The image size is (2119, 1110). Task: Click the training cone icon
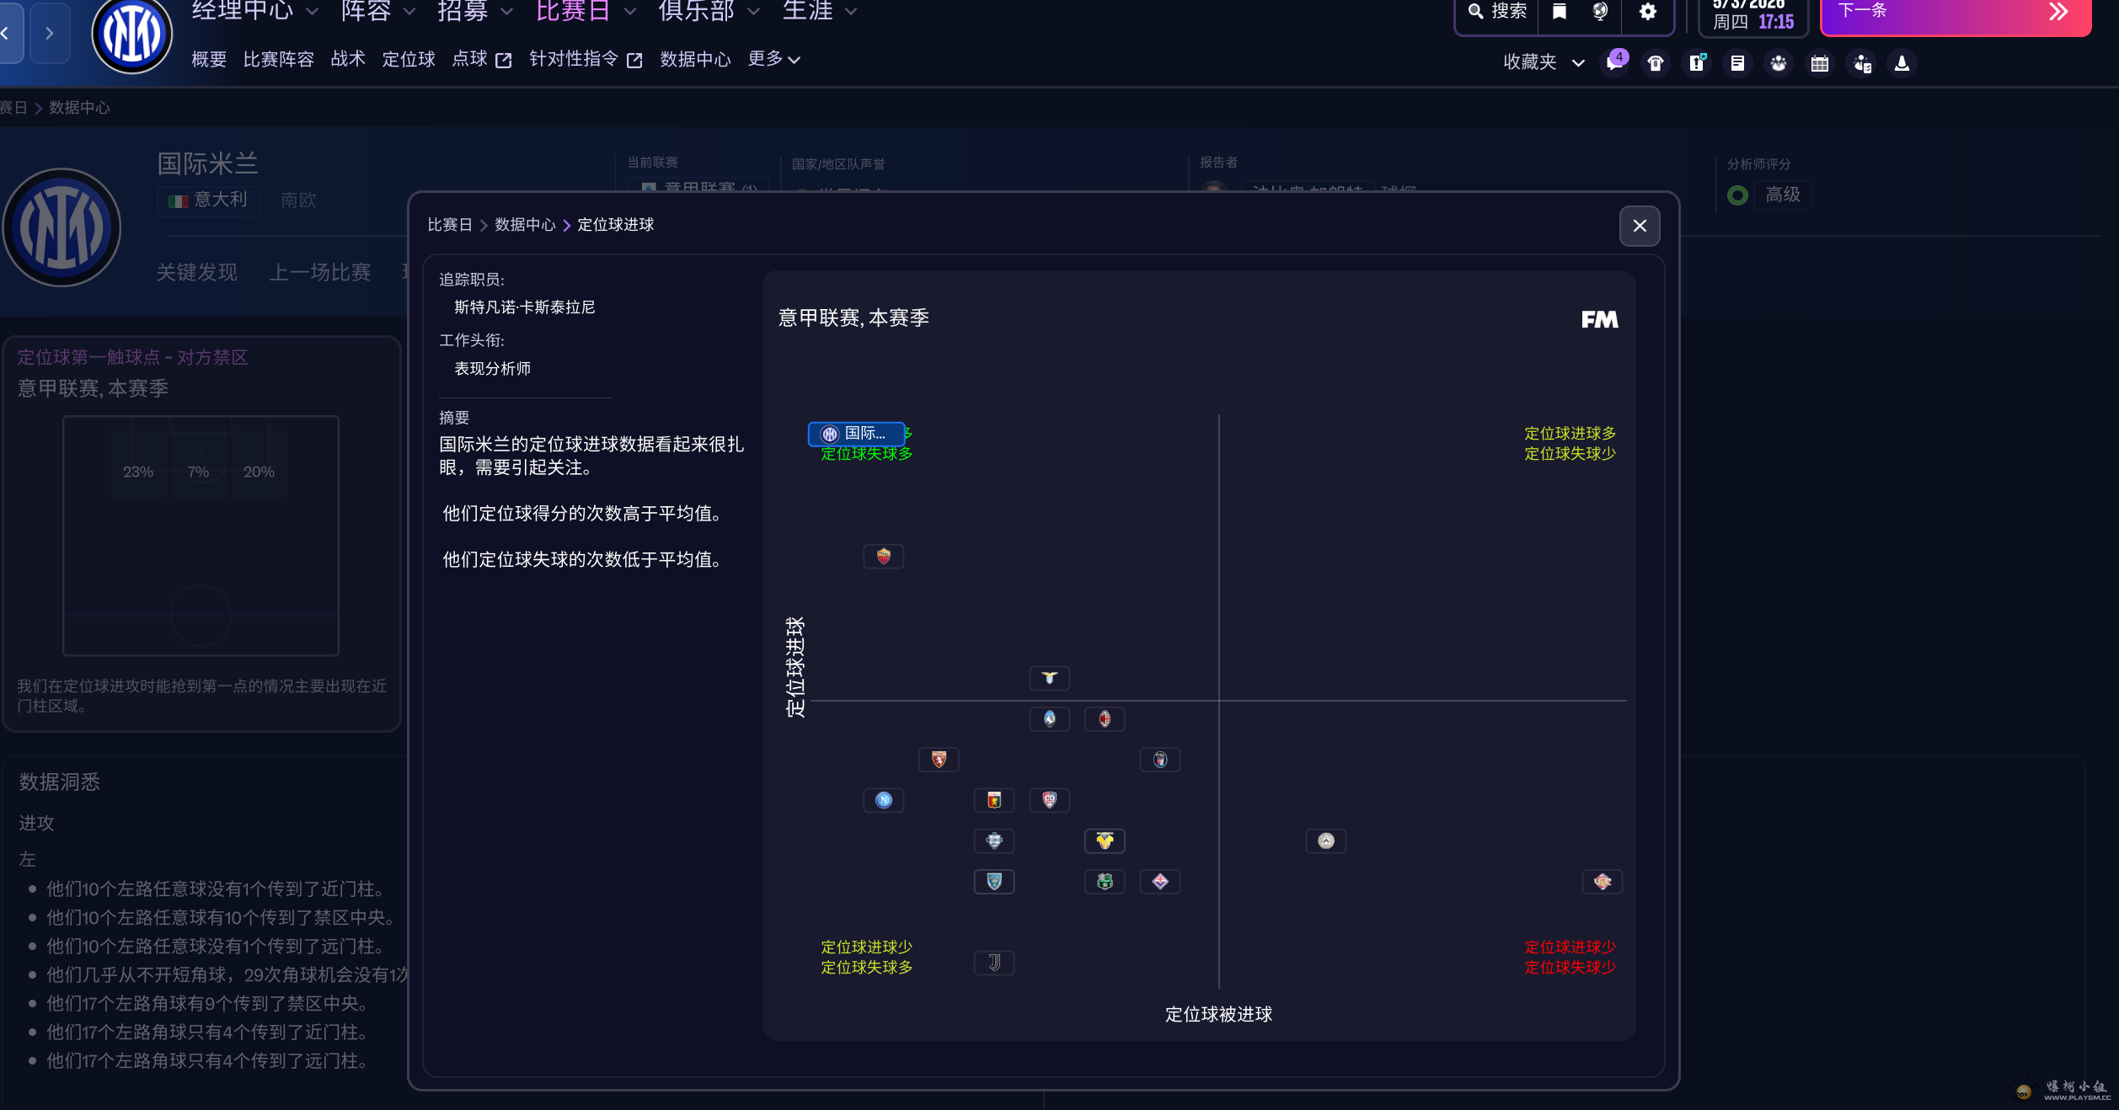point(1902,63)
